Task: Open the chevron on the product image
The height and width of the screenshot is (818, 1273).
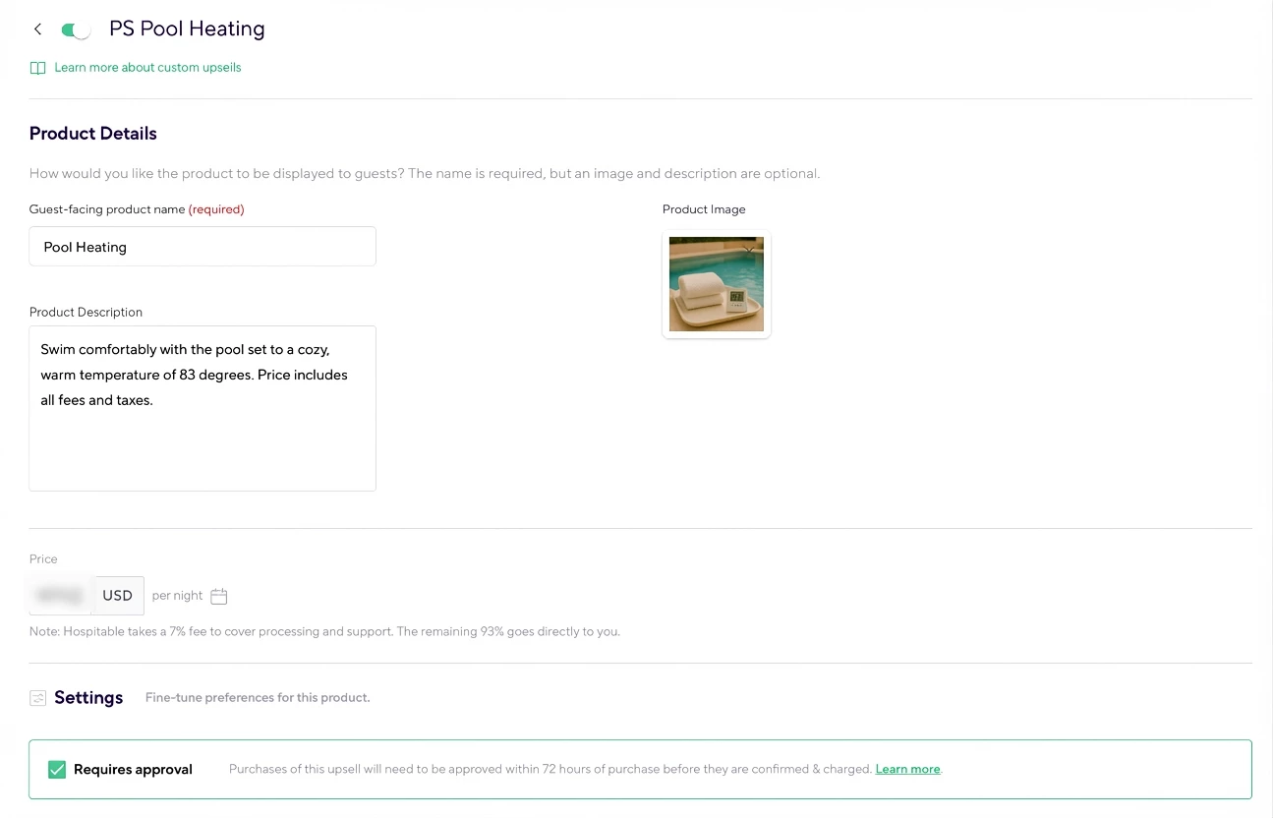Action: tap(749, 251)
